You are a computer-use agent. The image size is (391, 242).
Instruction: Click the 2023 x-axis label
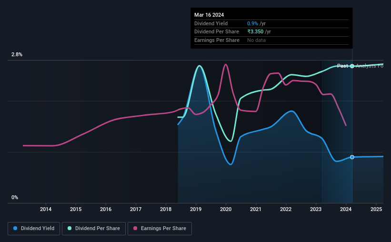pos(316,209)
